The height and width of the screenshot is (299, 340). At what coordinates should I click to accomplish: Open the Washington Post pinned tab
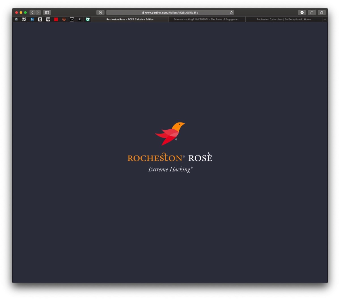(48, 20)
